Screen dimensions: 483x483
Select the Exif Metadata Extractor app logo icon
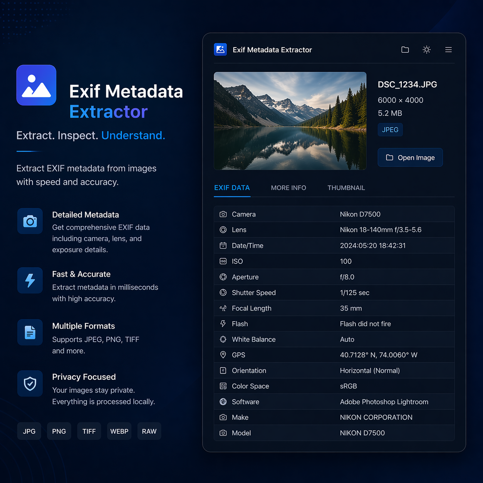[220, 49]
